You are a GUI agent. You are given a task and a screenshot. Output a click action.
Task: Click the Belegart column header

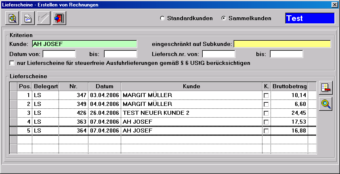click(46, 87)
